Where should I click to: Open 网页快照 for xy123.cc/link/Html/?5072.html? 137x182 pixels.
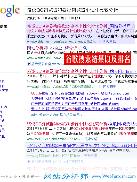click(90, 139)
